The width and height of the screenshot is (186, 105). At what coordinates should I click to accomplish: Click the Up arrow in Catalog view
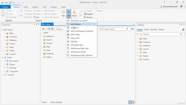49,29
